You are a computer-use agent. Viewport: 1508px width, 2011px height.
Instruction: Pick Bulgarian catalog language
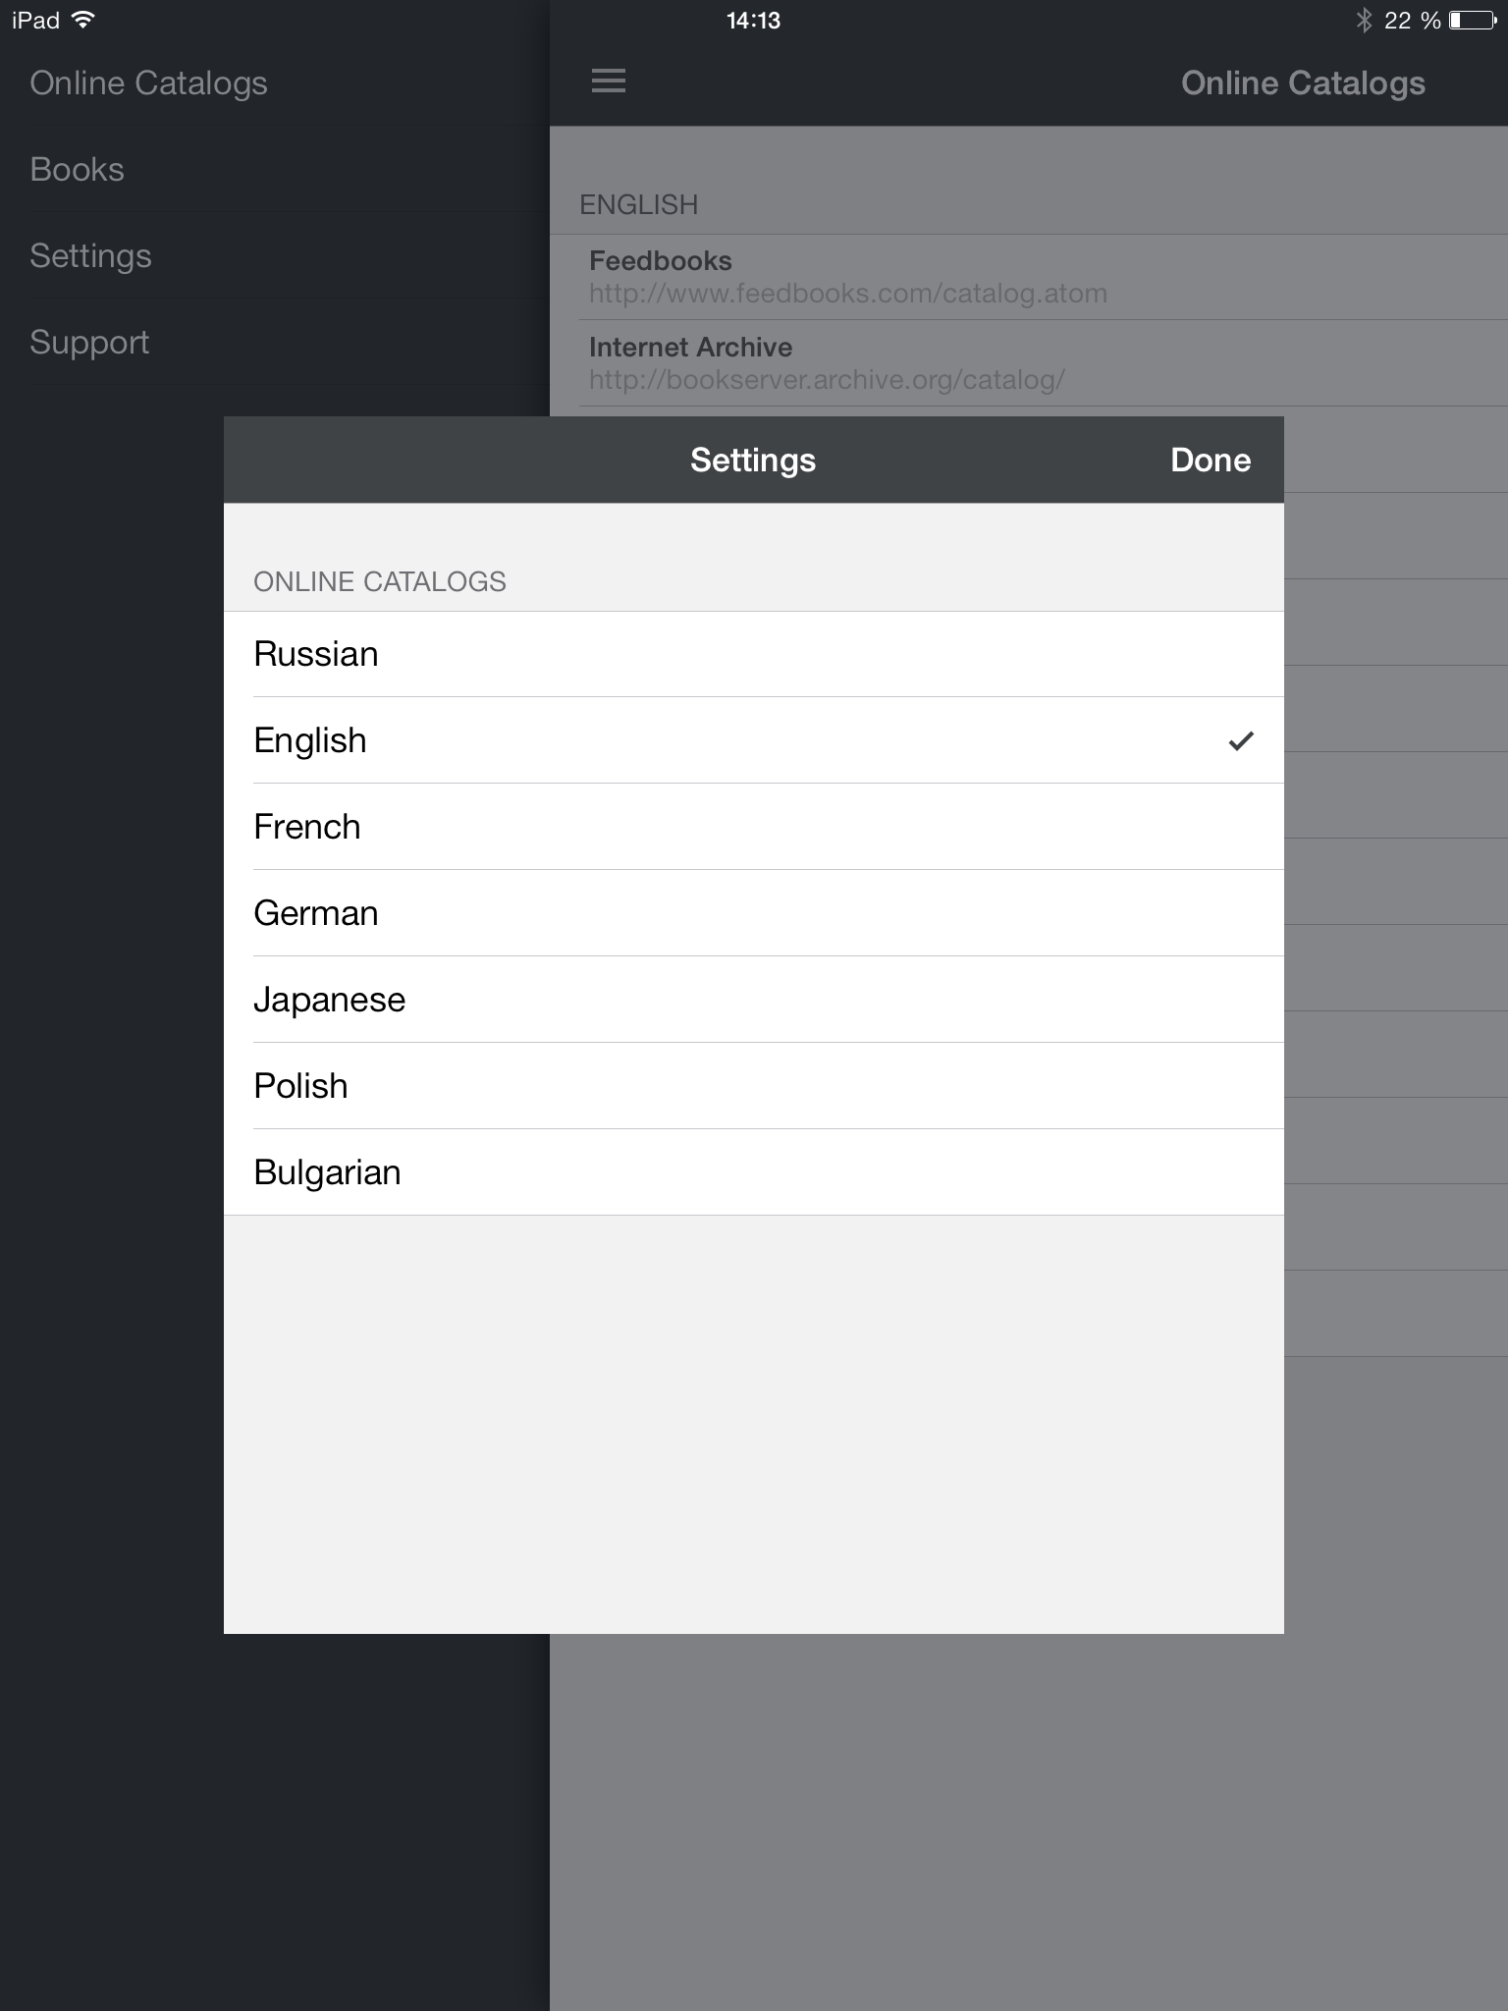754,1172
